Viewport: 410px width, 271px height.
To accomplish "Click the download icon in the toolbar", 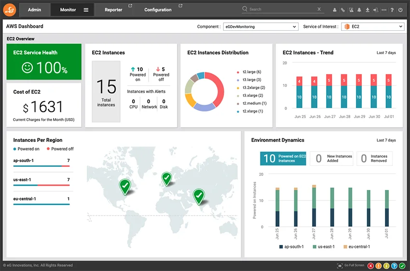I will coord(368,10).
